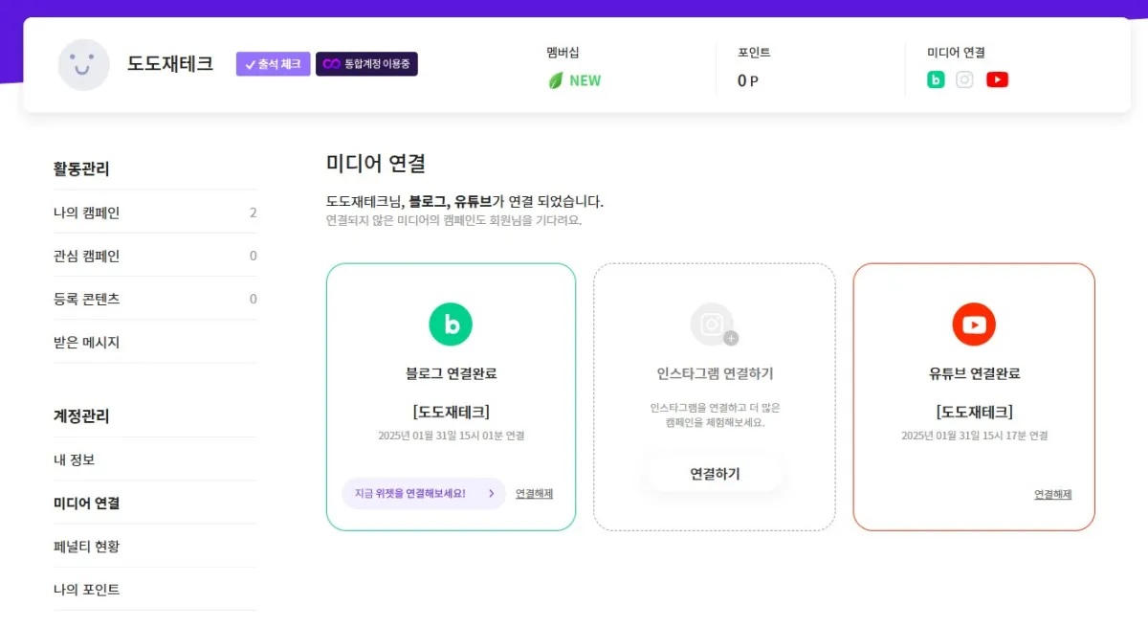Viewport: 1148px width, 627px height.
Task: Click the 출석 체크 button
Action: pos(273,64)
